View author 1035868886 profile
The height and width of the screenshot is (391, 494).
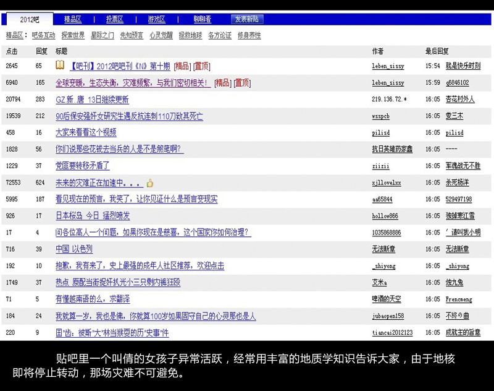[x=387, y=233]
